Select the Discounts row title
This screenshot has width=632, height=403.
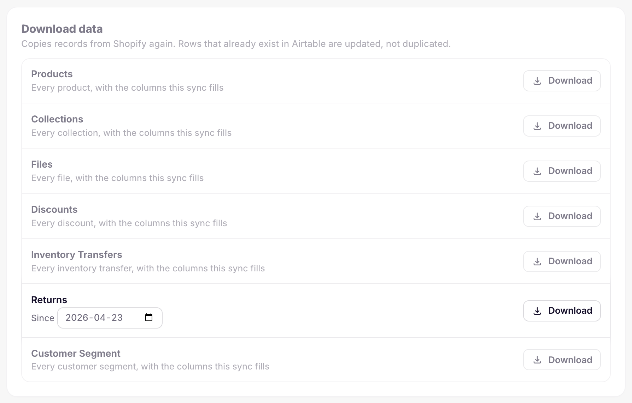pyautogui.click(x=54, y=210)
